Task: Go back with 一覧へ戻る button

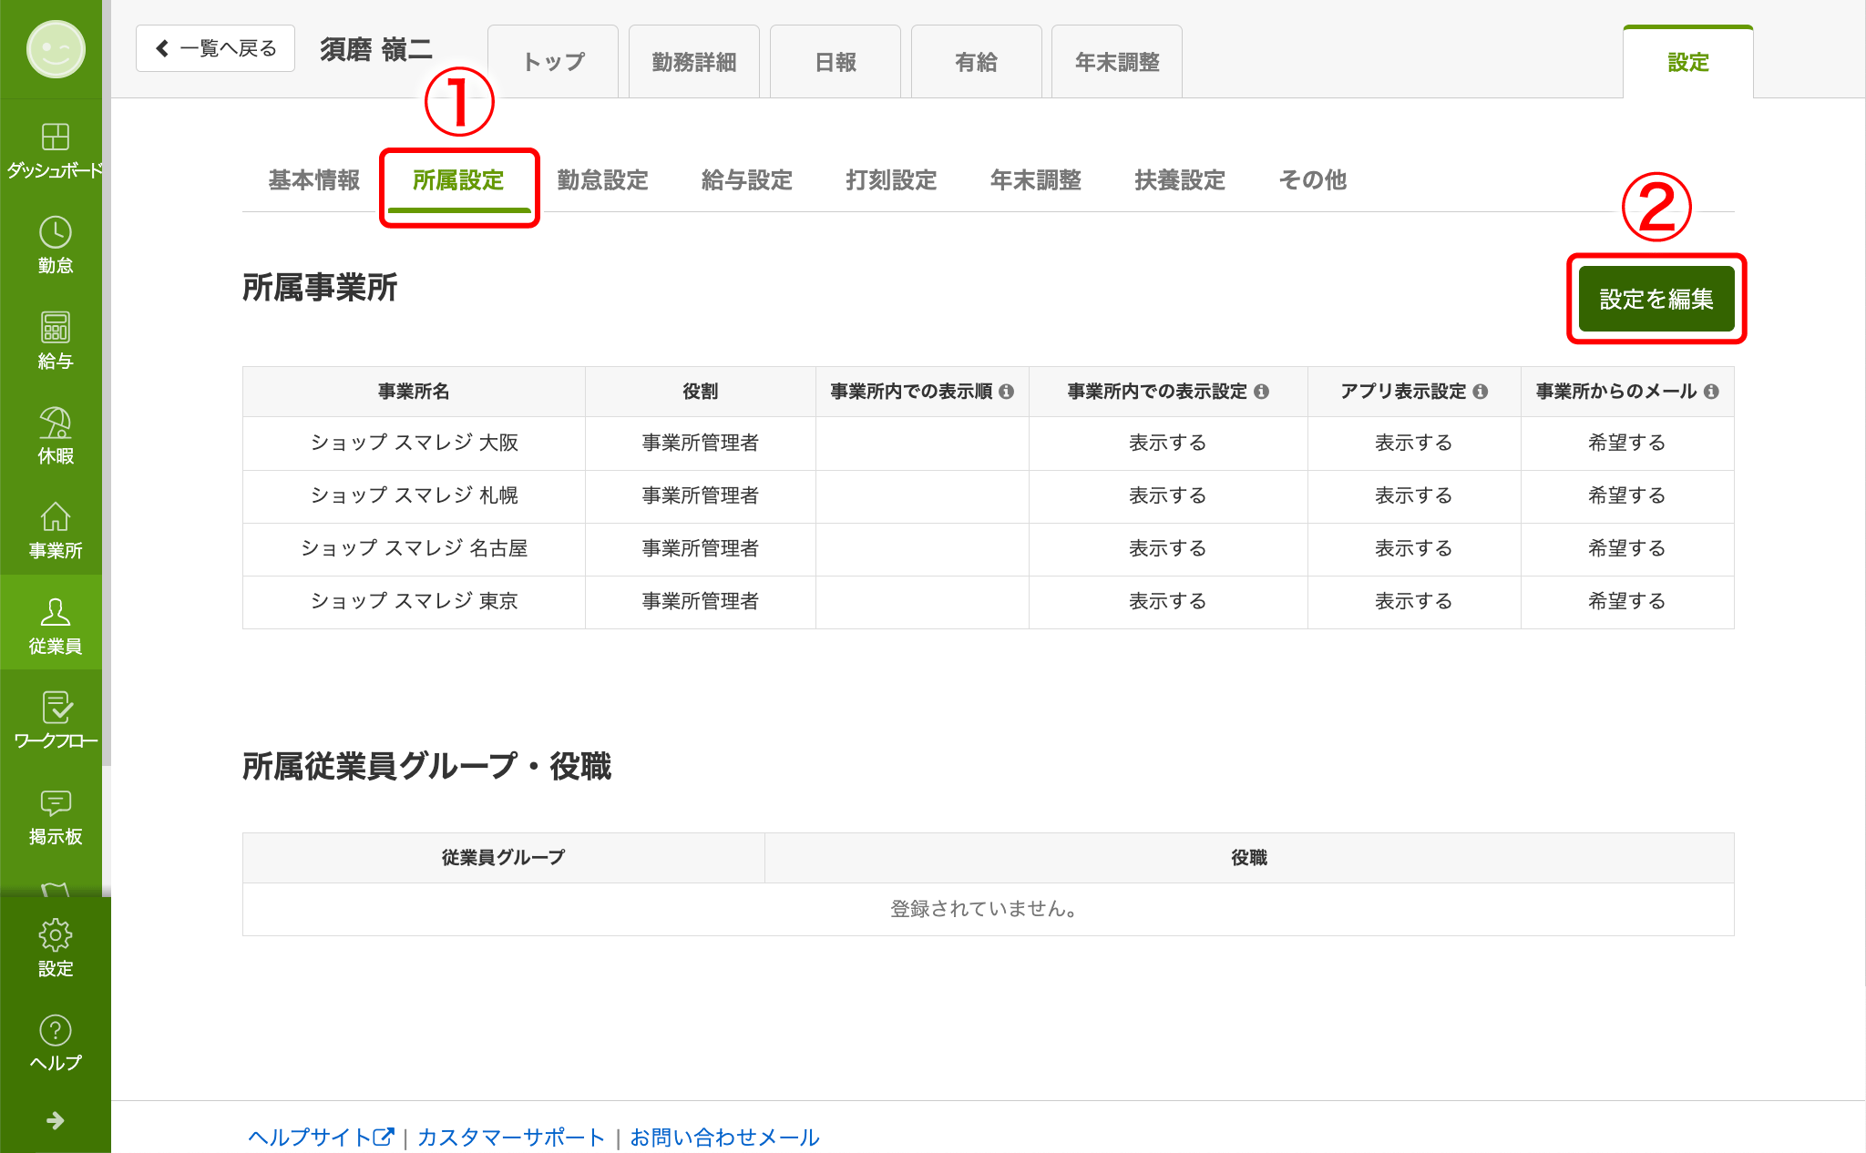Action: 215,48
